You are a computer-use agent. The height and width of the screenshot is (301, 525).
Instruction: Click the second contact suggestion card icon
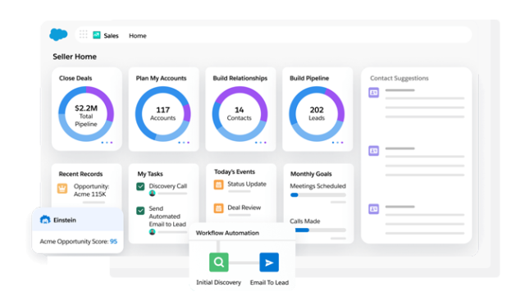374,151
